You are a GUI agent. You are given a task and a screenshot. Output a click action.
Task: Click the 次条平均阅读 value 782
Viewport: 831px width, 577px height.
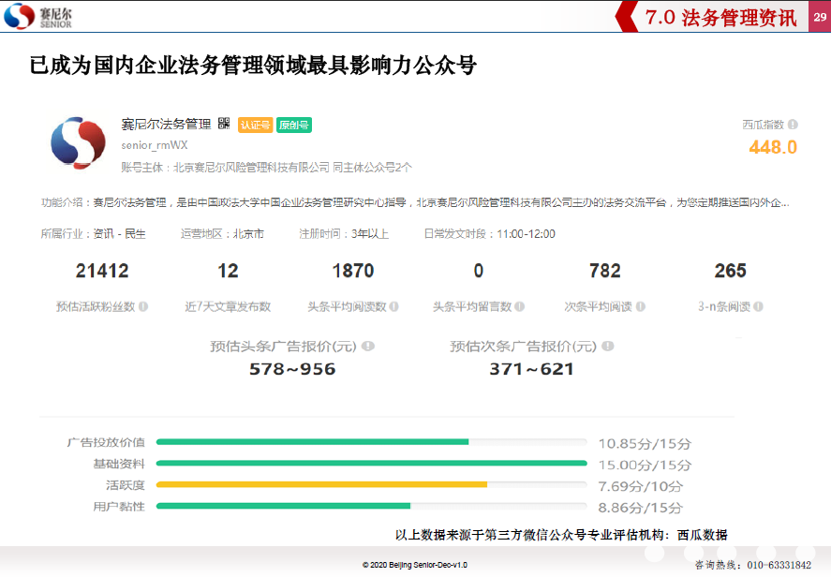(x=604, y=271)
